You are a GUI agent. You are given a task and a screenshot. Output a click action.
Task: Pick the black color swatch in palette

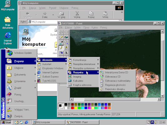66,104
